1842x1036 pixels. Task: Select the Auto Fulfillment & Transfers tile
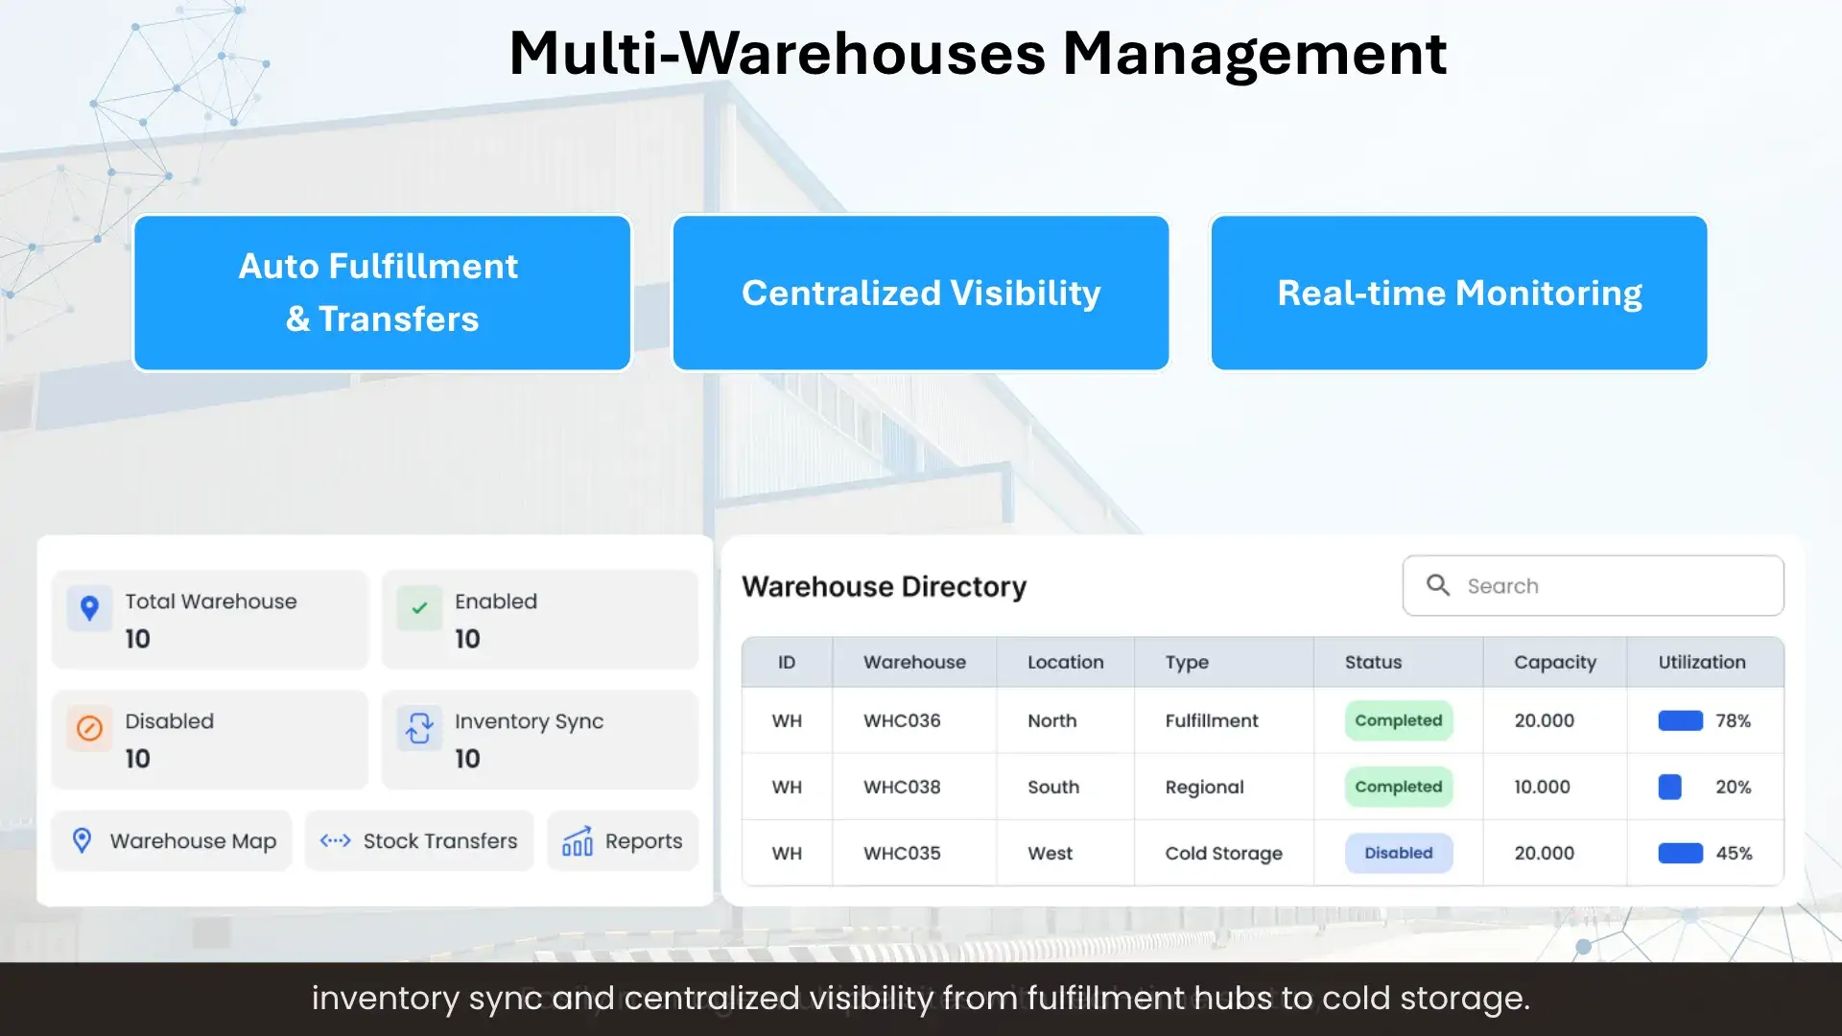coord(382,293)
